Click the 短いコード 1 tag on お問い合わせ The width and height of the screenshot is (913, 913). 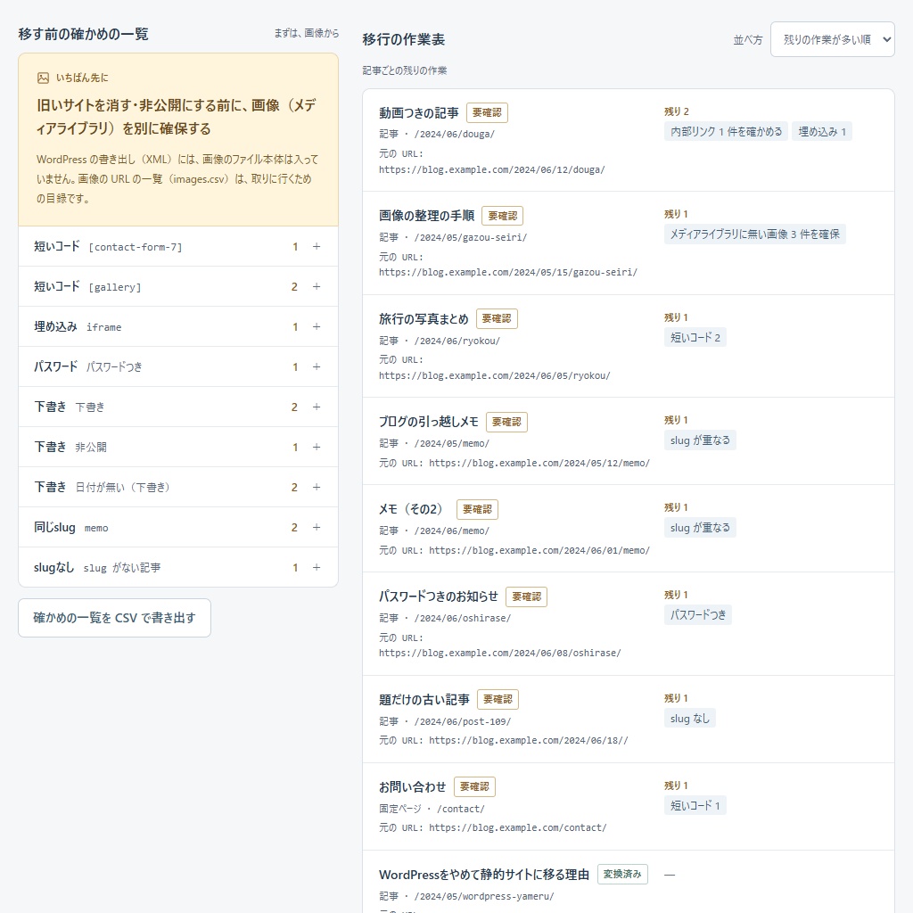[695, 806]
